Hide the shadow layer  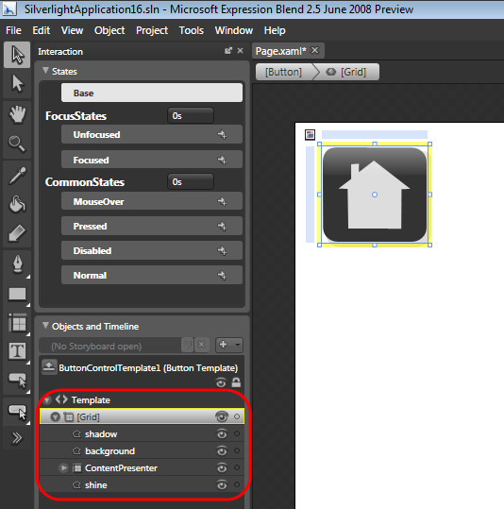click(222, 434)
